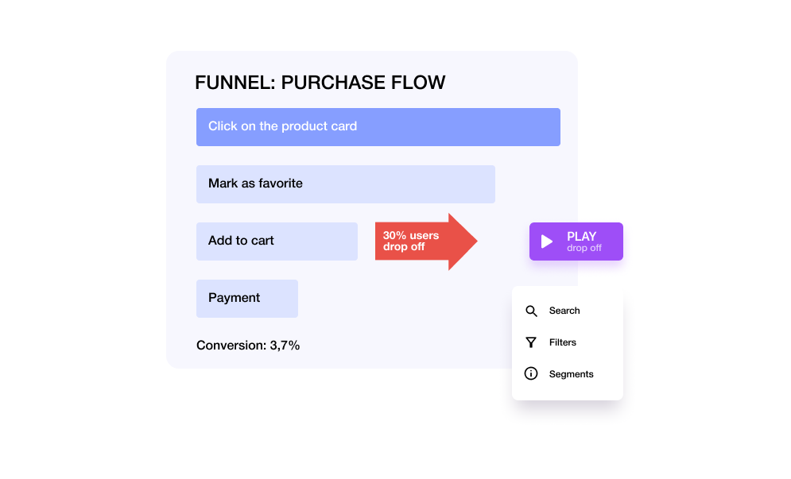This screenshot has width=791, height=479.
Task: Click the word PLAY on the purple button
Action: (x=581, y=236)
